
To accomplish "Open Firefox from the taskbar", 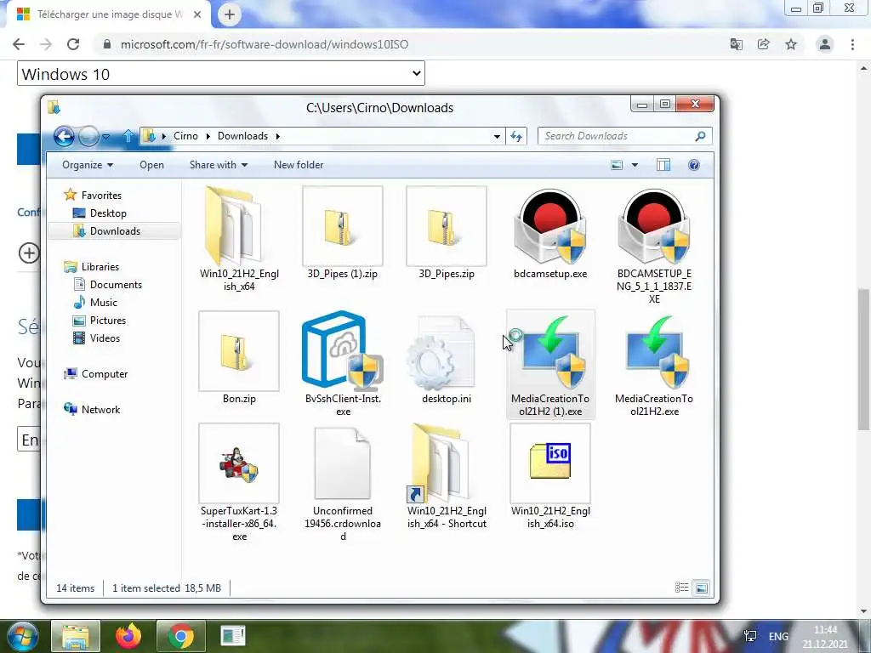I will [x=128, y=636].
